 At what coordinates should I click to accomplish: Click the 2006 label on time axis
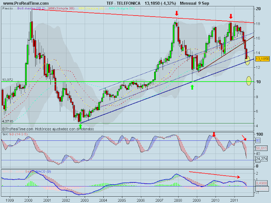pos(141,200)
